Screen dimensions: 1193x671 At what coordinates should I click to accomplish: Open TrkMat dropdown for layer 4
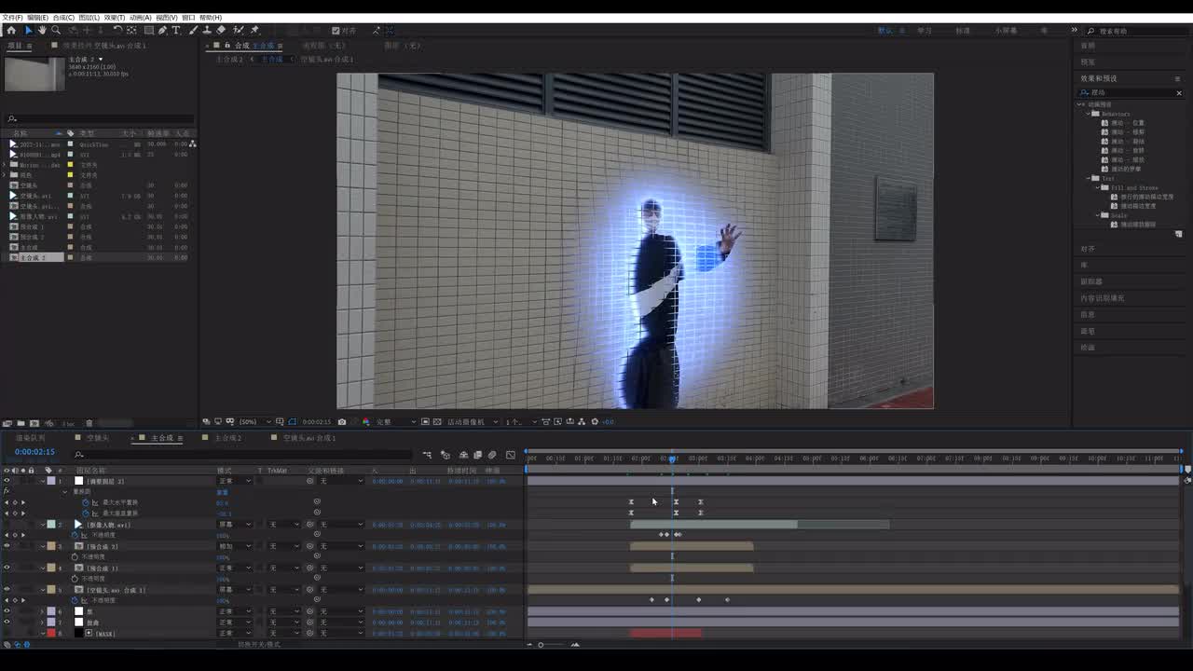(x=285, y=568)
